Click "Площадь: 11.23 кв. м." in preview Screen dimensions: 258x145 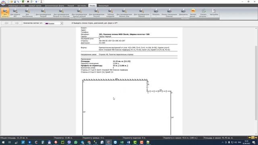tap(106, 61)
